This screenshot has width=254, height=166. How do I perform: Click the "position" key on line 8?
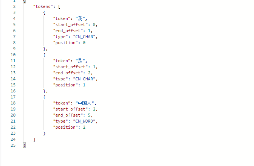tap(65, 43)
